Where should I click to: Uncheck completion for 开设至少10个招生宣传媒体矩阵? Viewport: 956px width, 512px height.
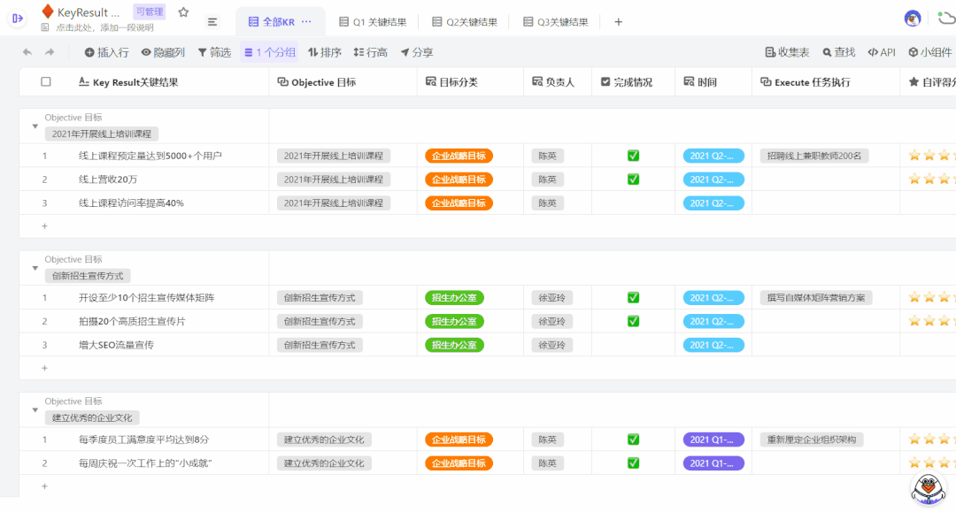[634, 298]
